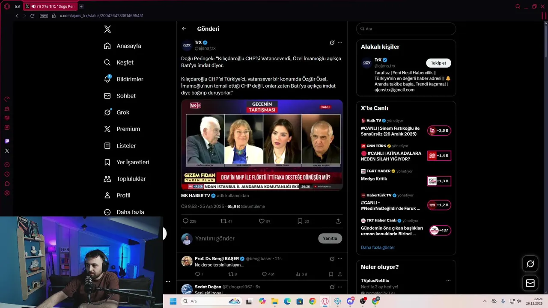Expand Daha fazla in the X menu

124,212
